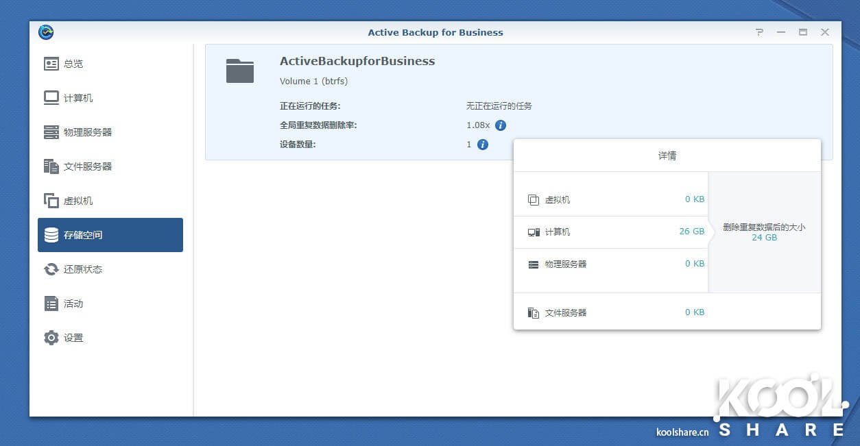This screenshot has height=446, width=860.
Task: Click the 物理服务器 server icon in sidebar
Action: [51, 132]
